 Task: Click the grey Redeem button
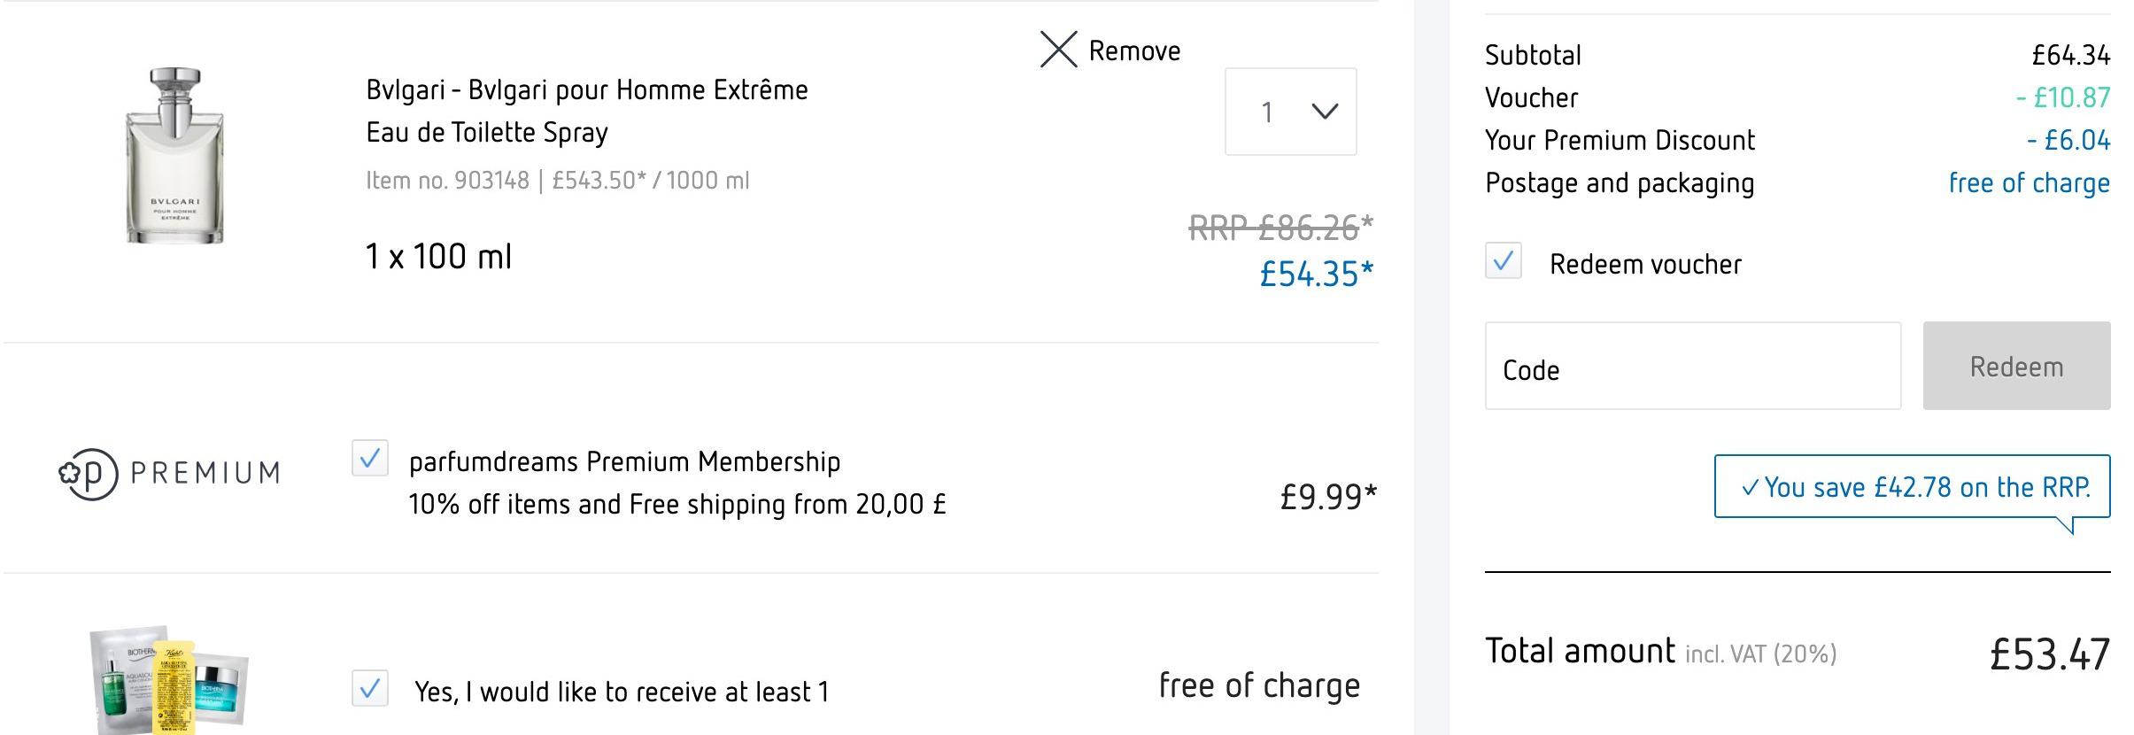click(2016, 366)
